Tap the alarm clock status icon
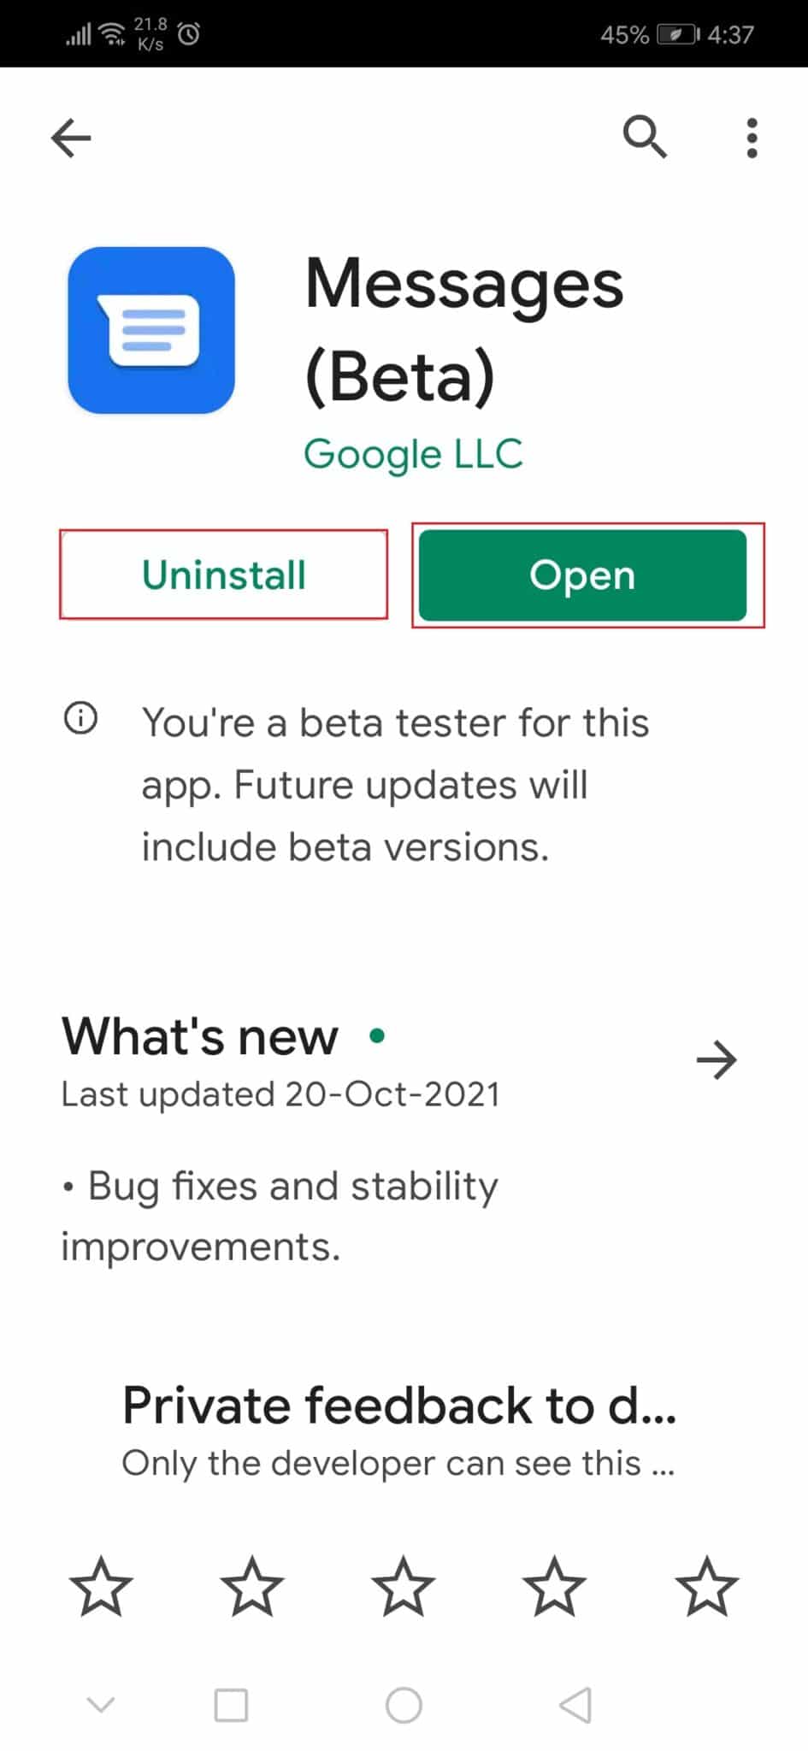The height and width of the screenshot is (1751, 808). coord(187,32)
